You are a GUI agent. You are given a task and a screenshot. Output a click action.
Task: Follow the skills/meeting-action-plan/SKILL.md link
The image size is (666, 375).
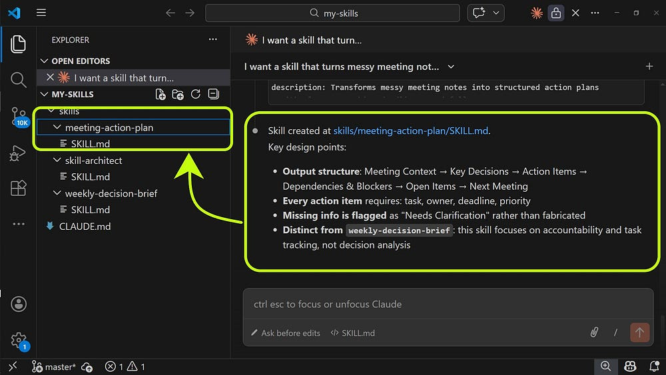point(410,131)
